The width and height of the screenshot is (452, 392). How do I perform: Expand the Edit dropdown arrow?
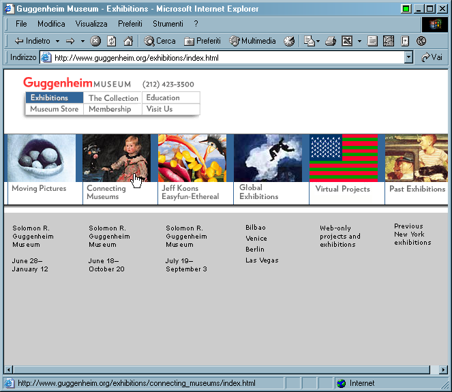tap(359, 41)
